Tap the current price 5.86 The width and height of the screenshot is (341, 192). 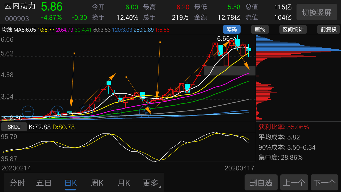[52, 7]
